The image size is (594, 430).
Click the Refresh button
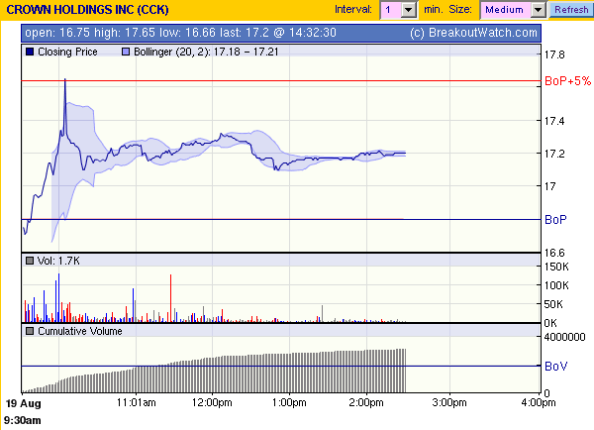coord(571,10)
